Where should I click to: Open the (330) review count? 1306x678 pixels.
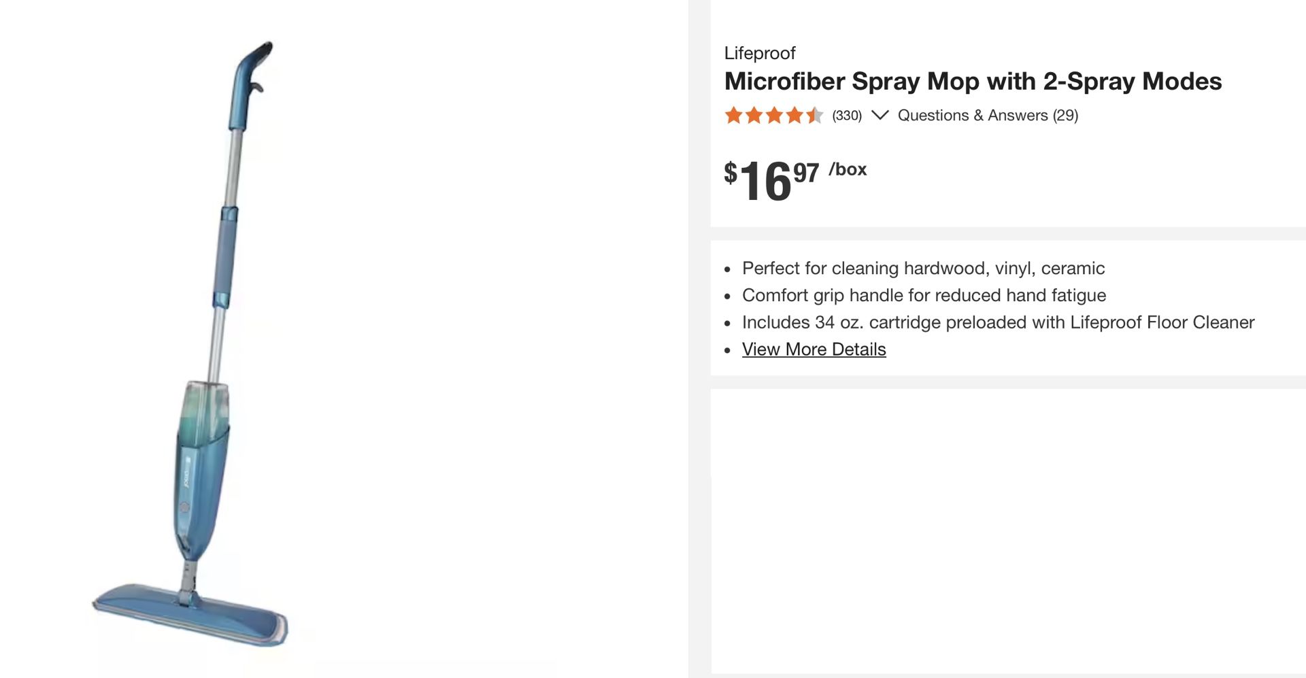tap(847, 116)
